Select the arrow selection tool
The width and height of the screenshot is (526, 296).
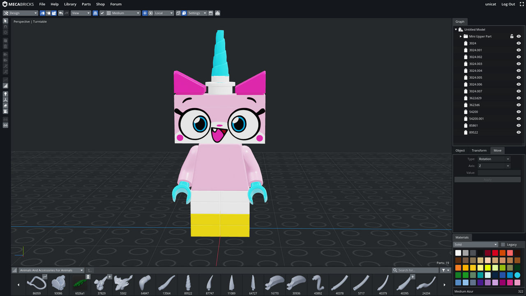pos(5,21)
